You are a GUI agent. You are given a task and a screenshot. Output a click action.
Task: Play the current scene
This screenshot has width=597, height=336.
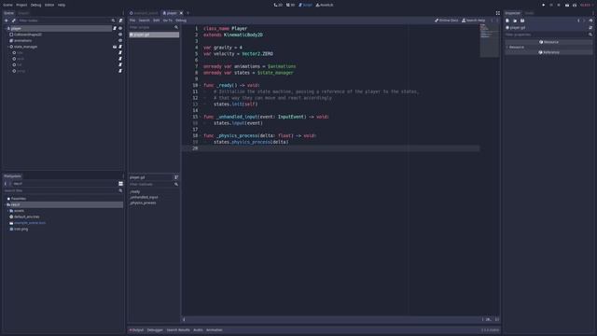click(x=567, y=5)
